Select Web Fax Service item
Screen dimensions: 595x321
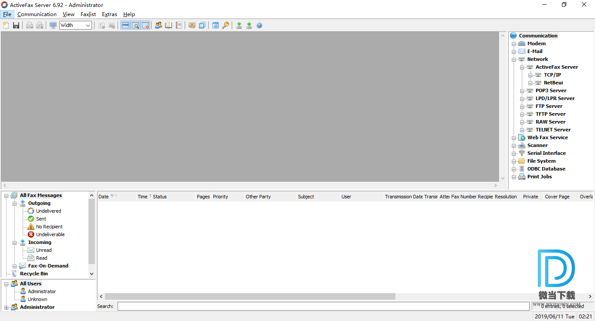548,137
